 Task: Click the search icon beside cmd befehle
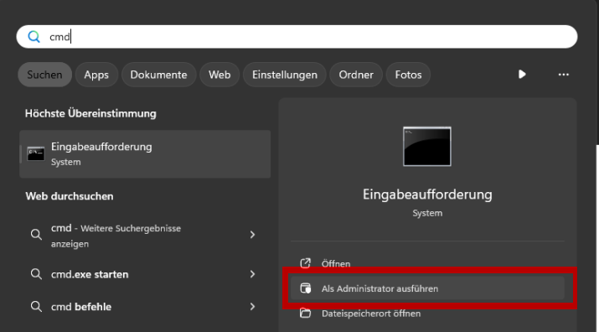[36, 306]
